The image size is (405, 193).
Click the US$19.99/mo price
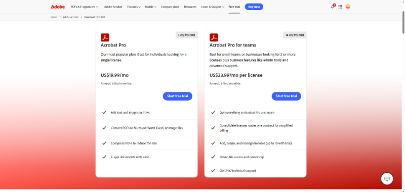point(114,75)
